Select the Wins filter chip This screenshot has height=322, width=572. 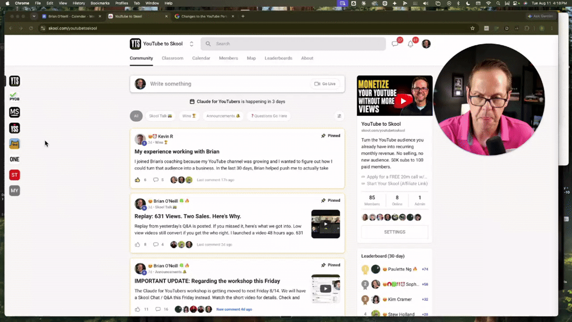189,116
